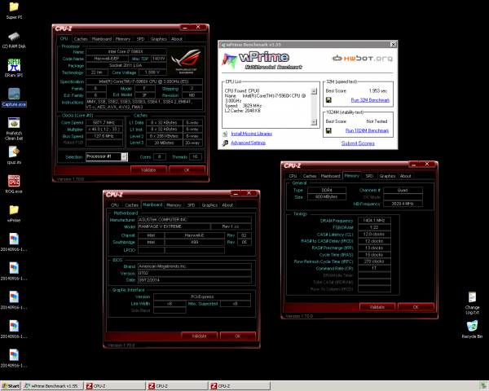
Task: Close the wPrime Benchmark window
Action: click(x=394, y=45)
